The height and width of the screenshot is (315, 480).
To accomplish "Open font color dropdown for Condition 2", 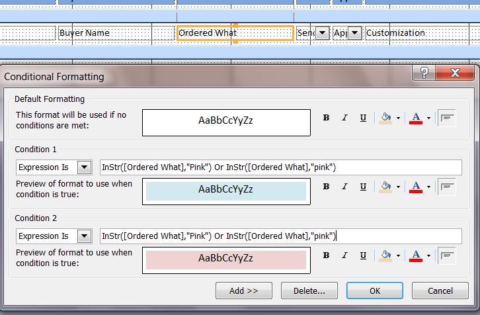I will pos(428,255).
